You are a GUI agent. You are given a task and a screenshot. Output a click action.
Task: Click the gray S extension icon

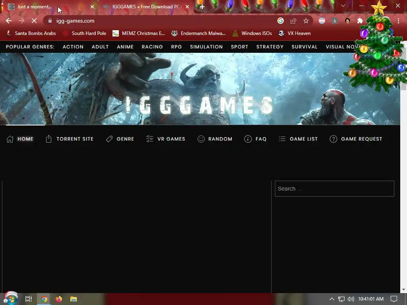tap(335, 21)
